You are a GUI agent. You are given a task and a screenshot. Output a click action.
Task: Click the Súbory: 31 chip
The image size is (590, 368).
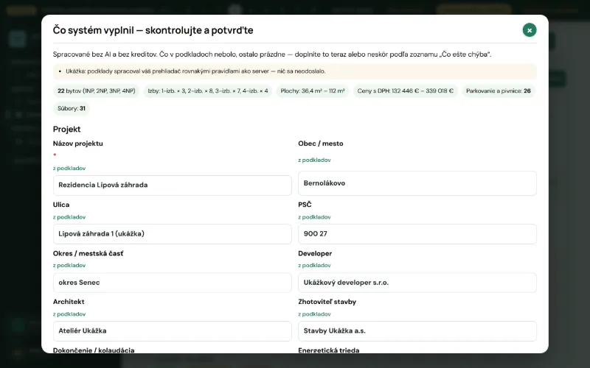click(x=72, y=108)
